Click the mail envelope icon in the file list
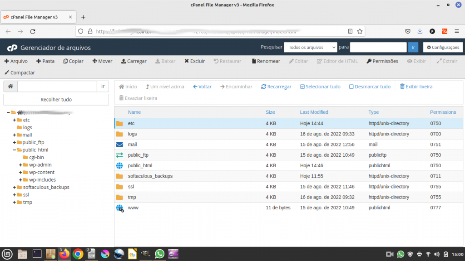 (119, 145)
